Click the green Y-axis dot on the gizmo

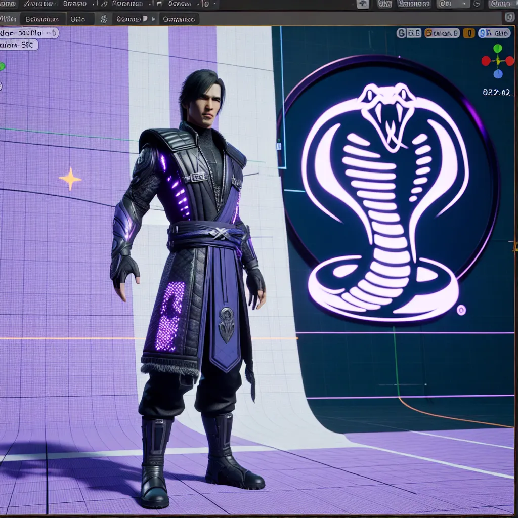click(x=498, y=49)
